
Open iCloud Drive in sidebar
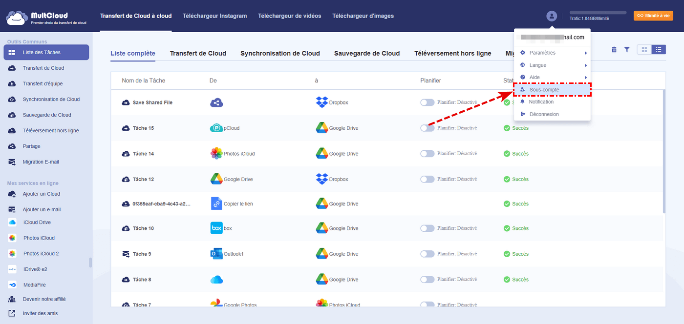[37, 223]
